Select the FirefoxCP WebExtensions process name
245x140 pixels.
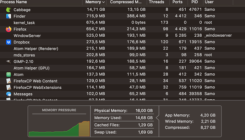tap(38, 88)
